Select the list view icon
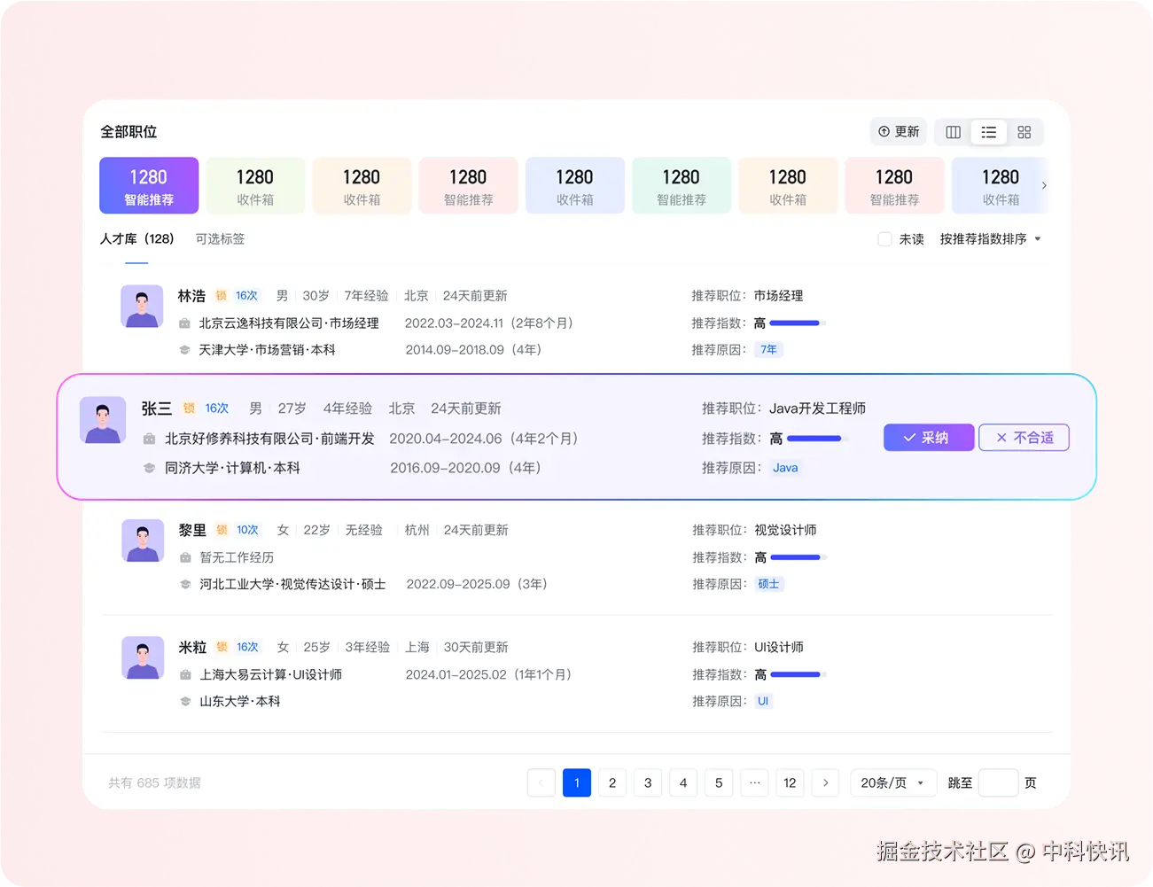Image resolution: width=1153 pixels, height=887 pixels. (x=989, y=132)
